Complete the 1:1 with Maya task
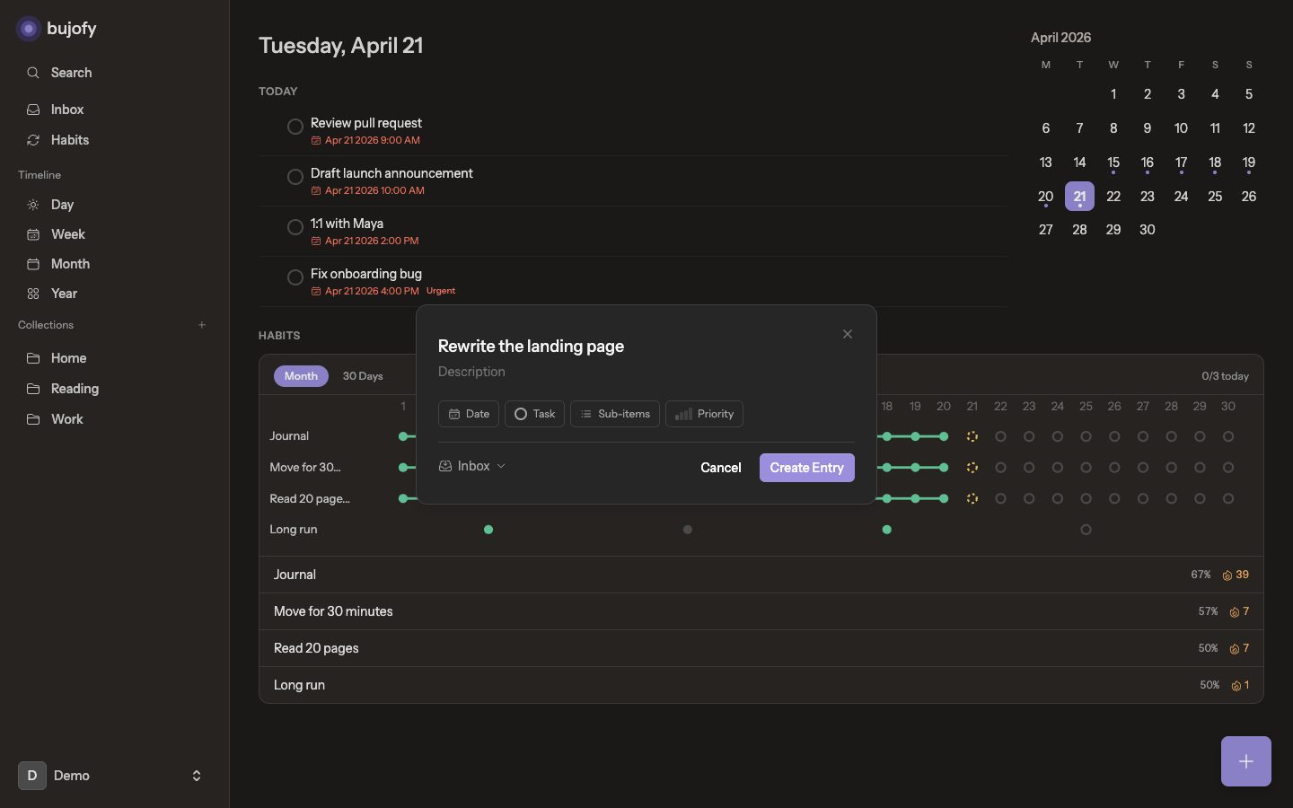This screenshot has height=808, width=1293. click(x=295, y=227)
